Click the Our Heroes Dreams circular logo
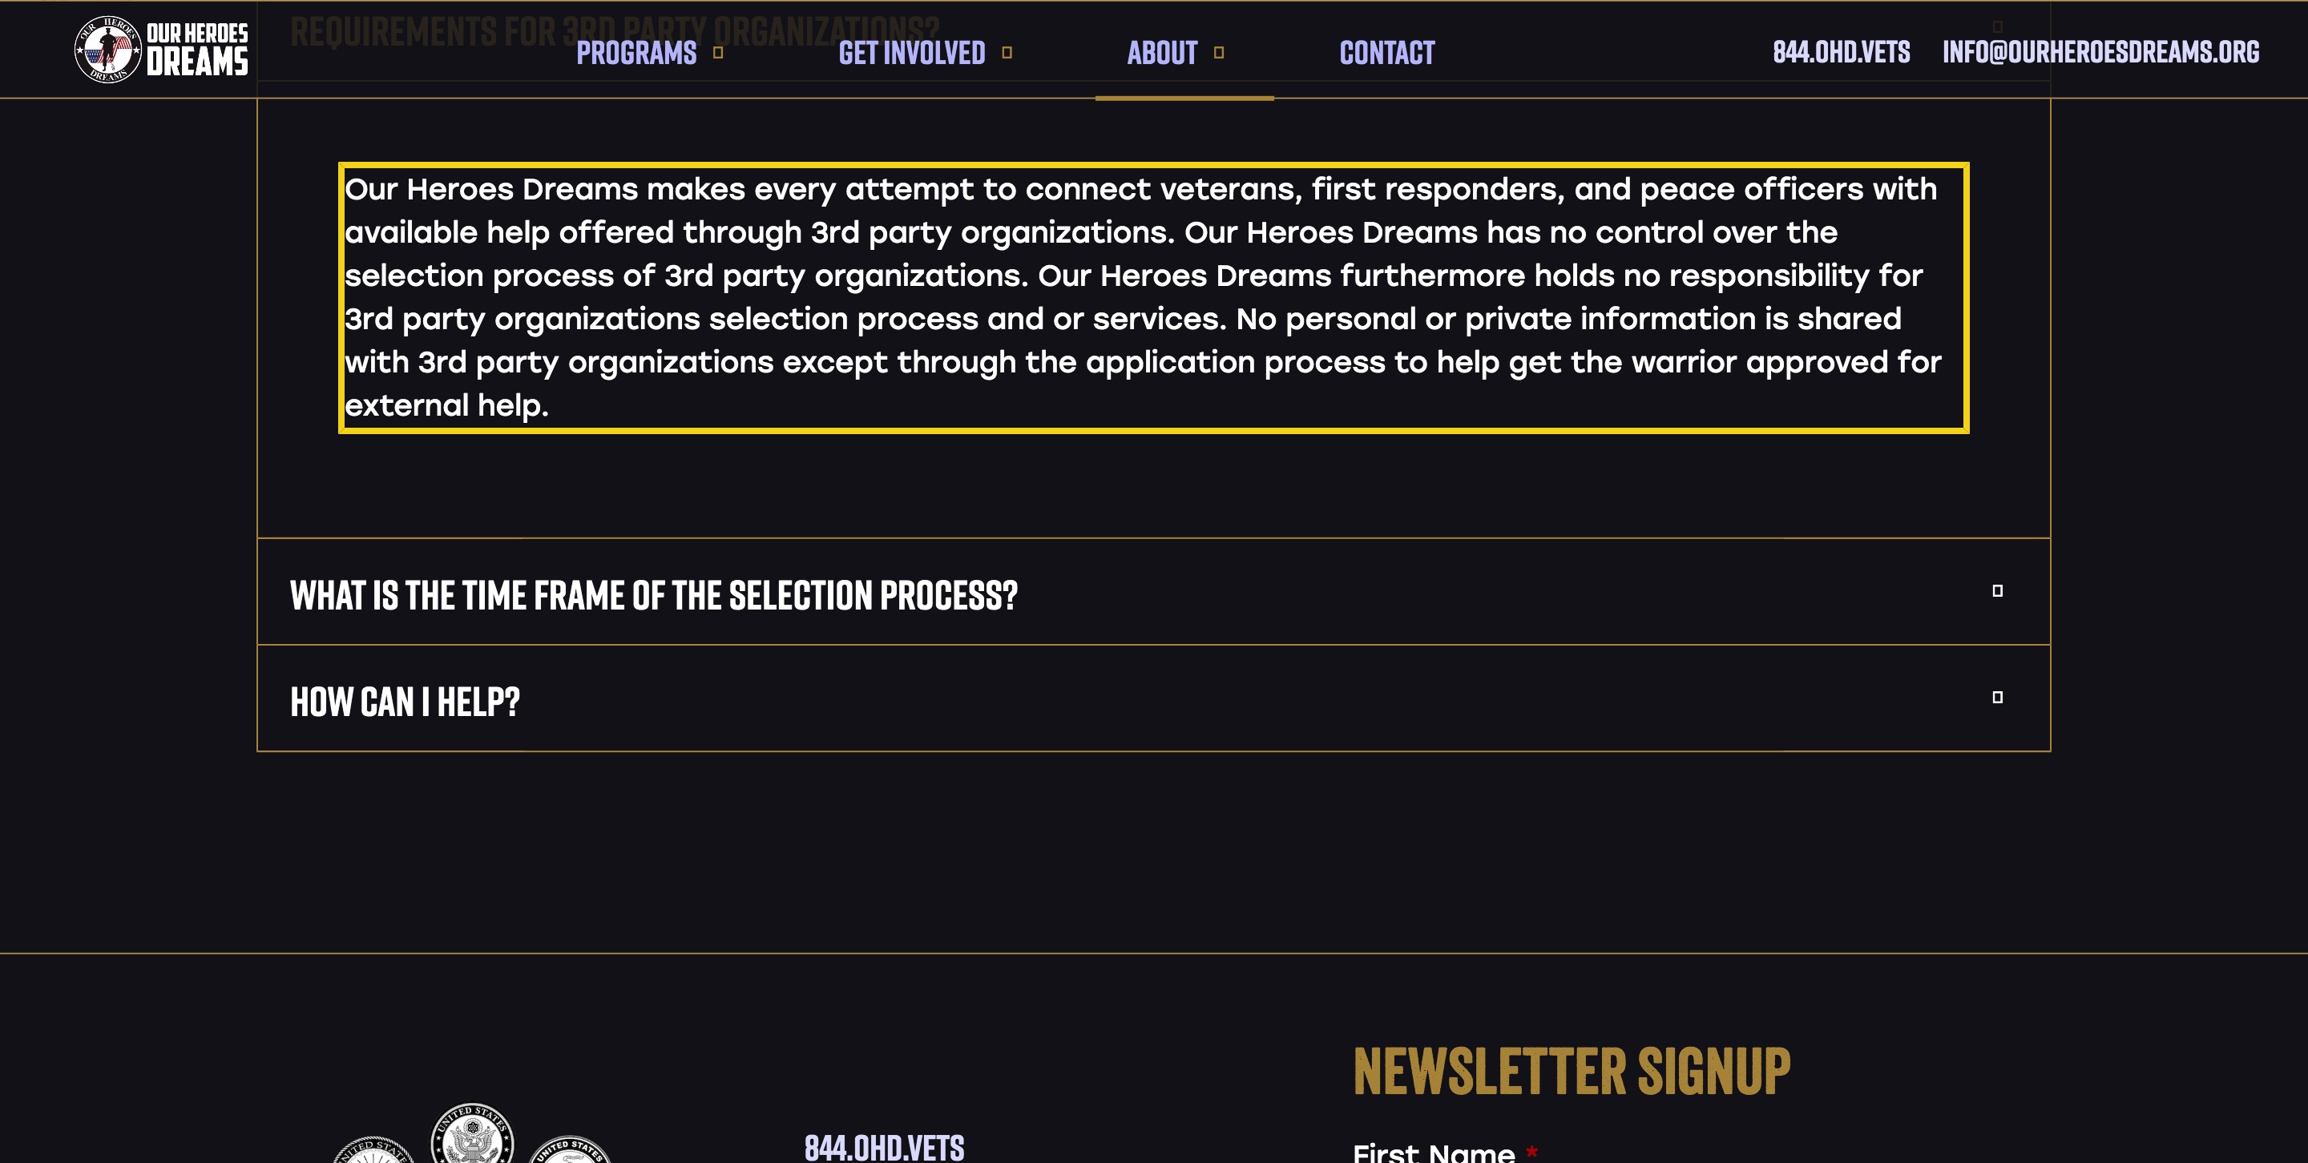This screenshot has height=1163, width=2308. tap(107, 49)
